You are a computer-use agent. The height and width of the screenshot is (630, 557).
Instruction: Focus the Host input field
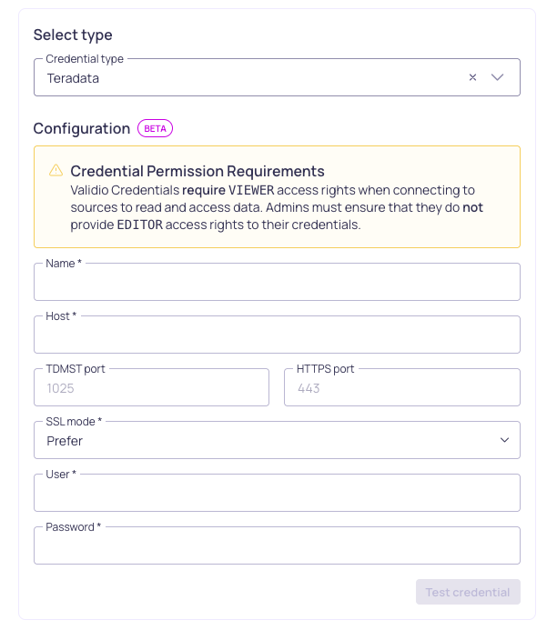[x=277, y=335]
